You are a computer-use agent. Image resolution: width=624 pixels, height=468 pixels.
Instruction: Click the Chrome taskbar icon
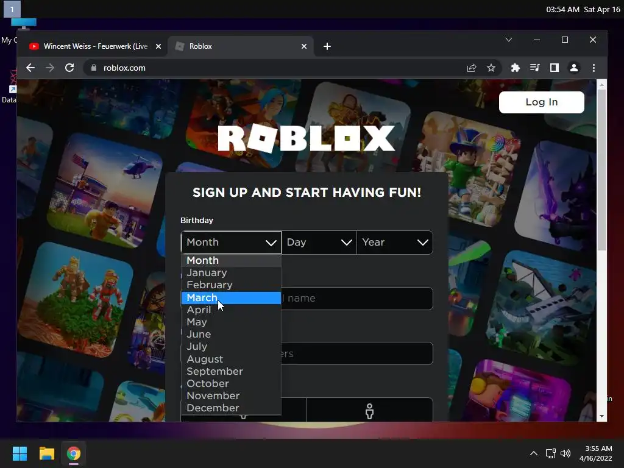coord(74,453)
